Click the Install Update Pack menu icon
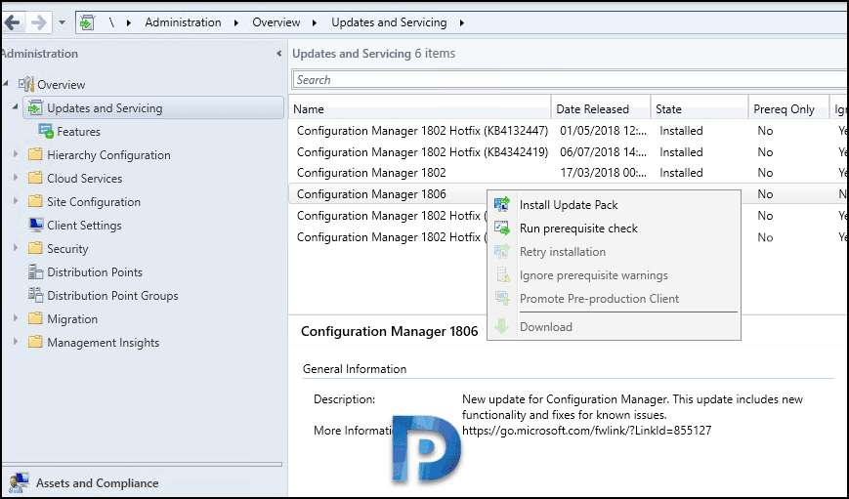Image resolution: width=849 pixels, height=499 pixels. (502, 204)
